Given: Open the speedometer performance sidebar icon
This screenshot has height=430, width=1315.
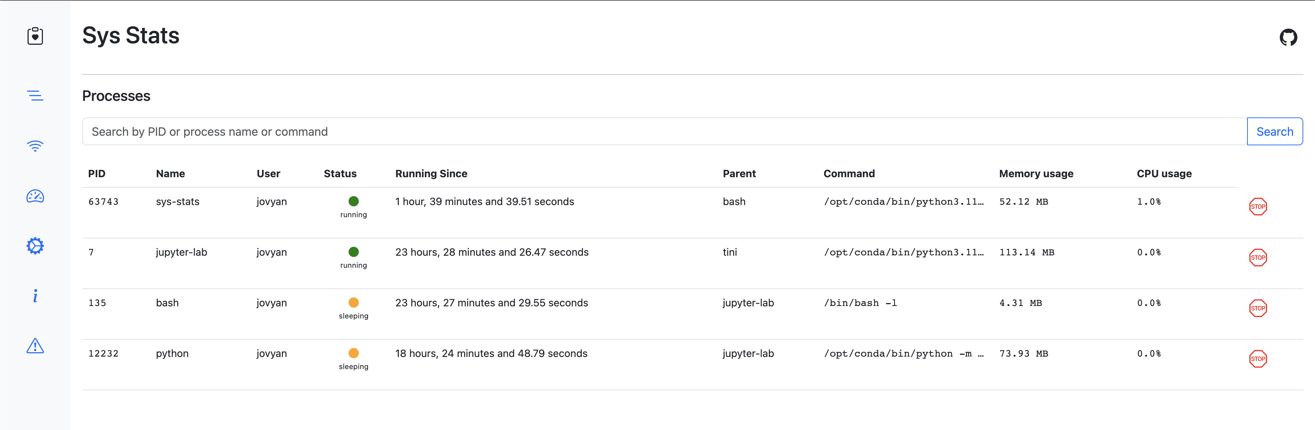Looking at the screenshot, I should click(x=35, y=196).
